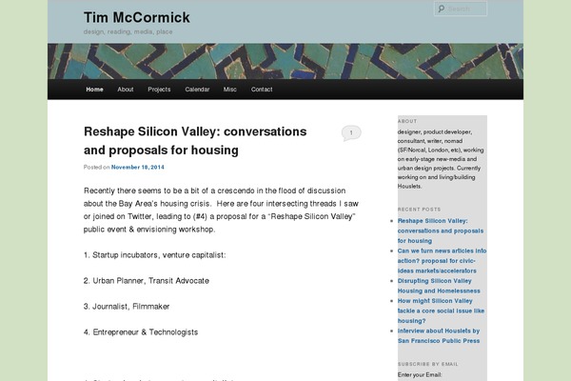Open the comment bubble showing 1
This screenshot has height=381, width=571.
[x=351, y=133]
